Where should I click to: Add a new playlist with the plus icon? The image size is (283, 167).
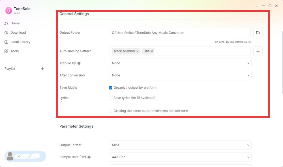(42, 69)
